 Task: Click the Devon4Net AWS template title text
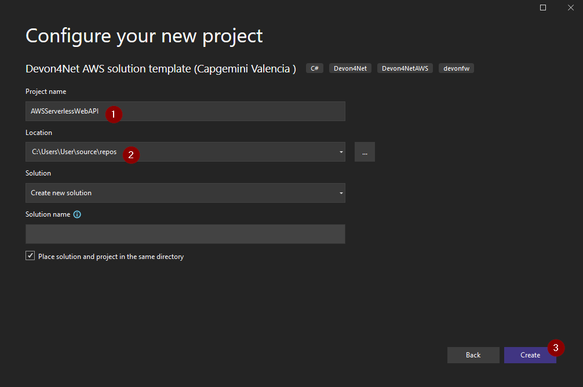[161, 68]
